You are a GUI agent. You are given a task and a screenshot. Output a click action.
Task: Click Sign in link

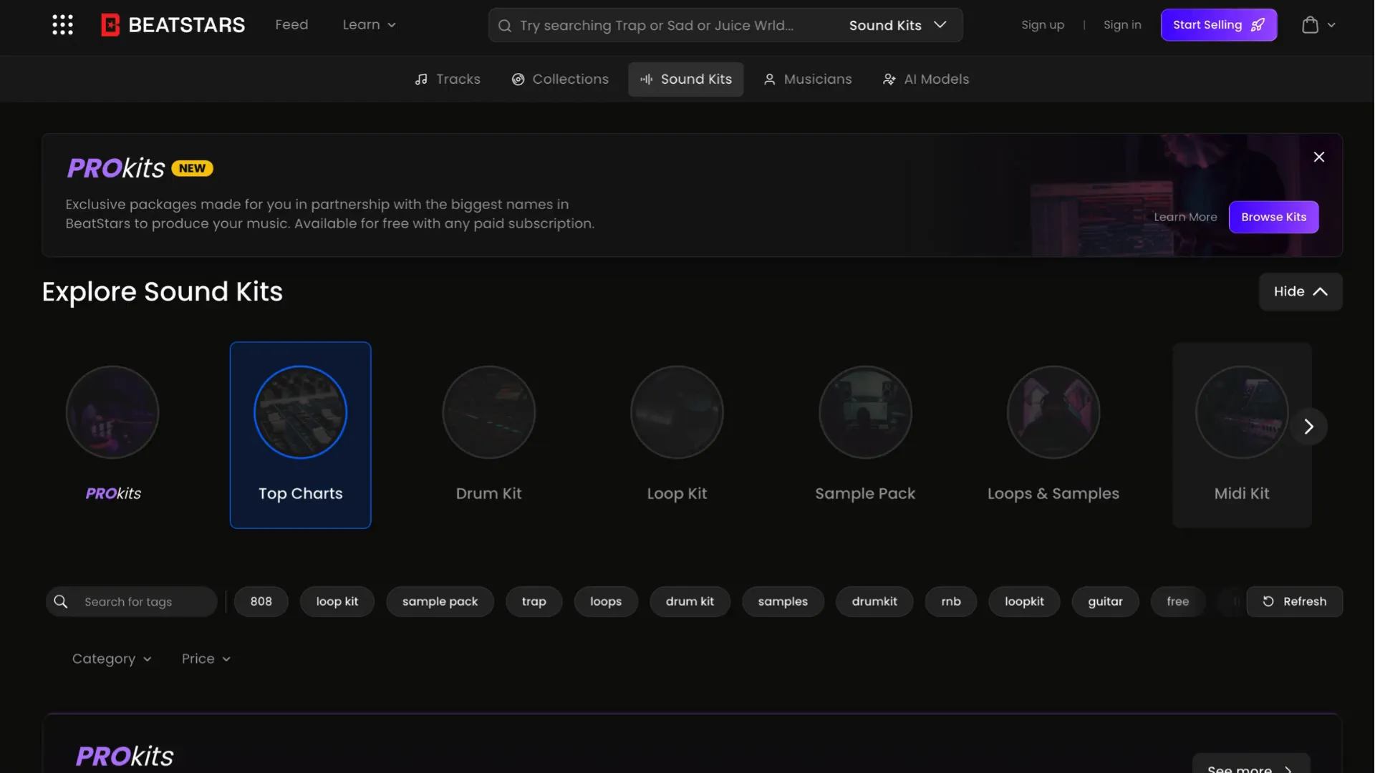coord(1122,25)
